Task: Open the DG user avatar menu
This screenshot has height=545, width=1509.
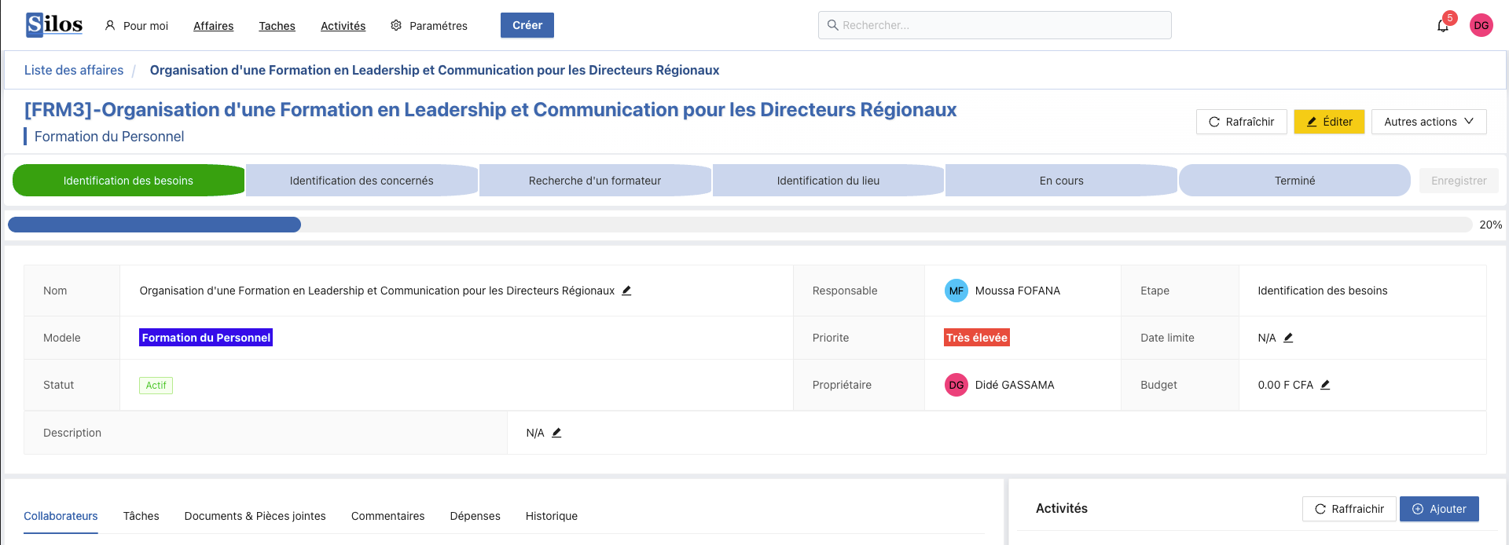Action: 1481,25
